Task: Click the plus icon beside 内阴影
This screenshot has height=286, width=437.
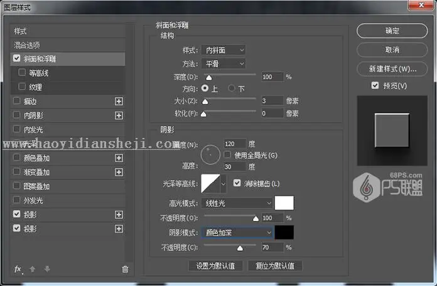Action: (119, 115)
